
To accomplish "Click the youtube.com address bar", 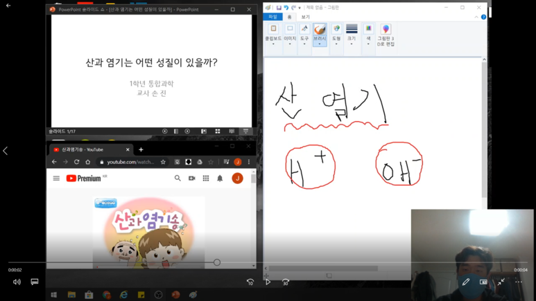I will click(x=133, y=162).
